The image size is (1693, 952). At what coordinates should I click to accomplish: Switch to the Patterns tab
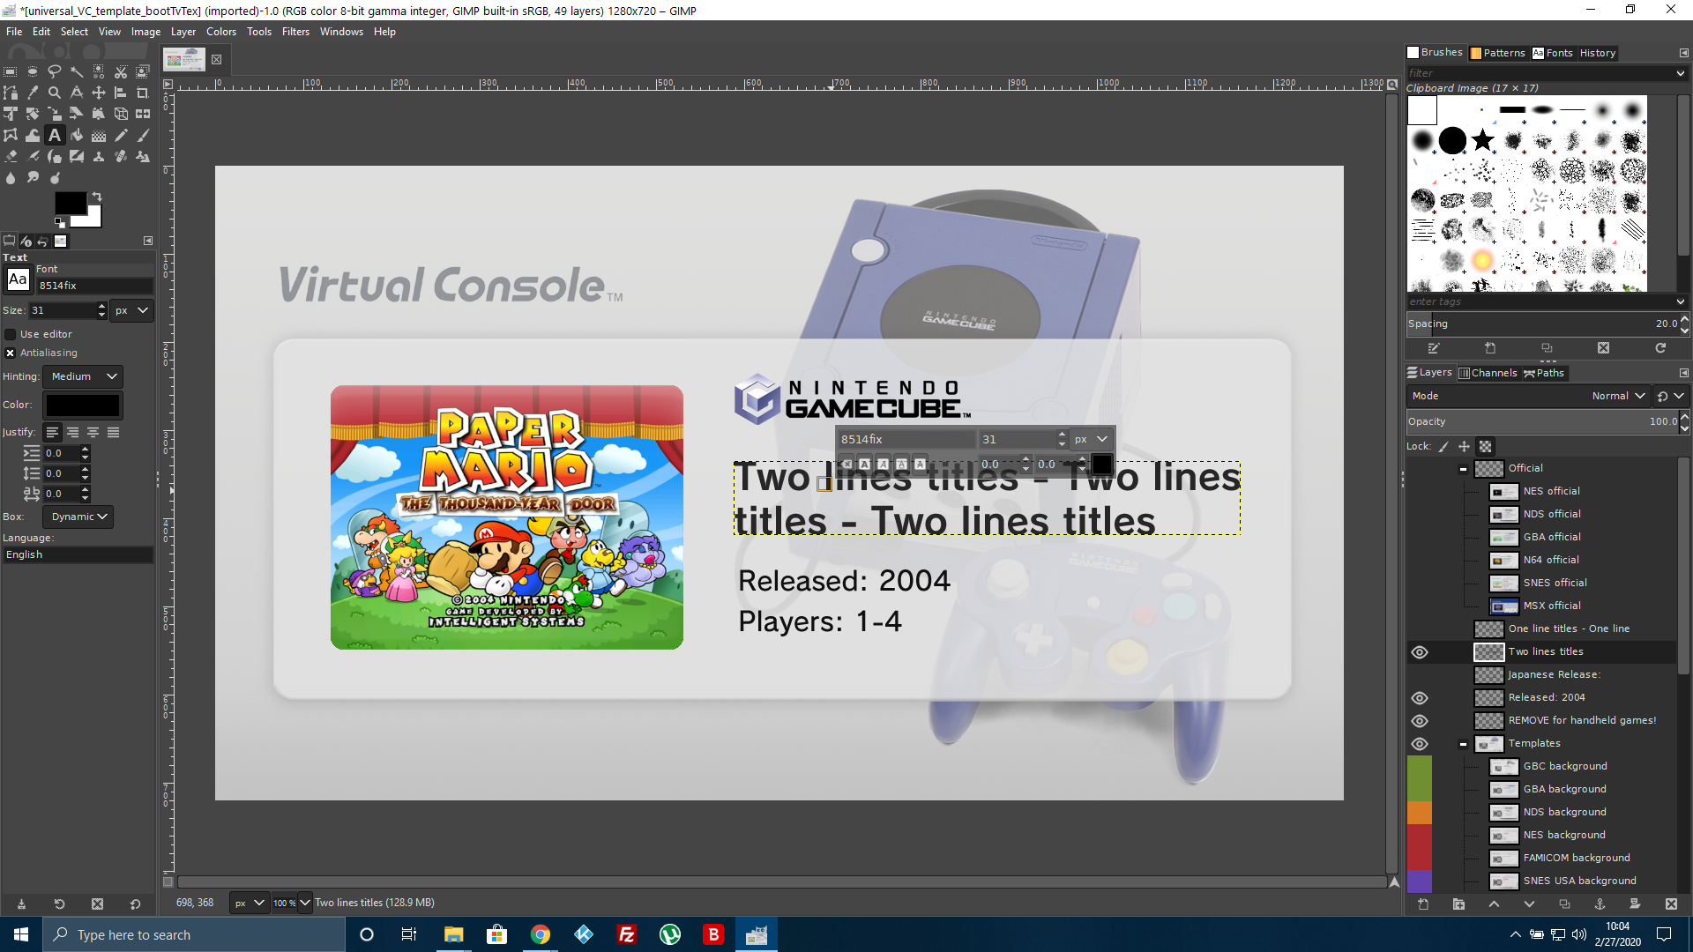point(1498,53)
